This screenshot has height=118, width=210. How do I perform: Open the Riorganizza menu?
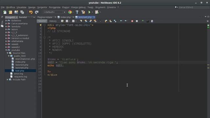click(54, 7)
